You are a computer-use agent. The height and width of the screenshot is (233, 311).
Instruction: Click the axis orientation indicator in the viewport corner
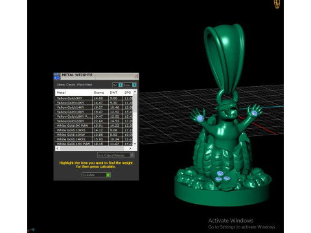point(31,230)
